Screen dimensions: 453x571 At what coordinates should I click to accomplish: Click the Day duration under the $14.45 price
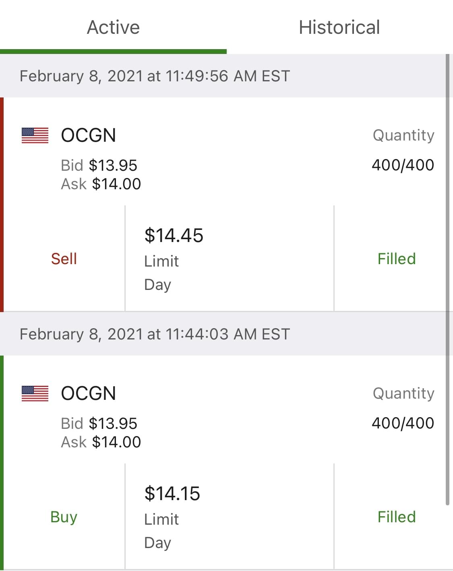(x=157, y=285)
